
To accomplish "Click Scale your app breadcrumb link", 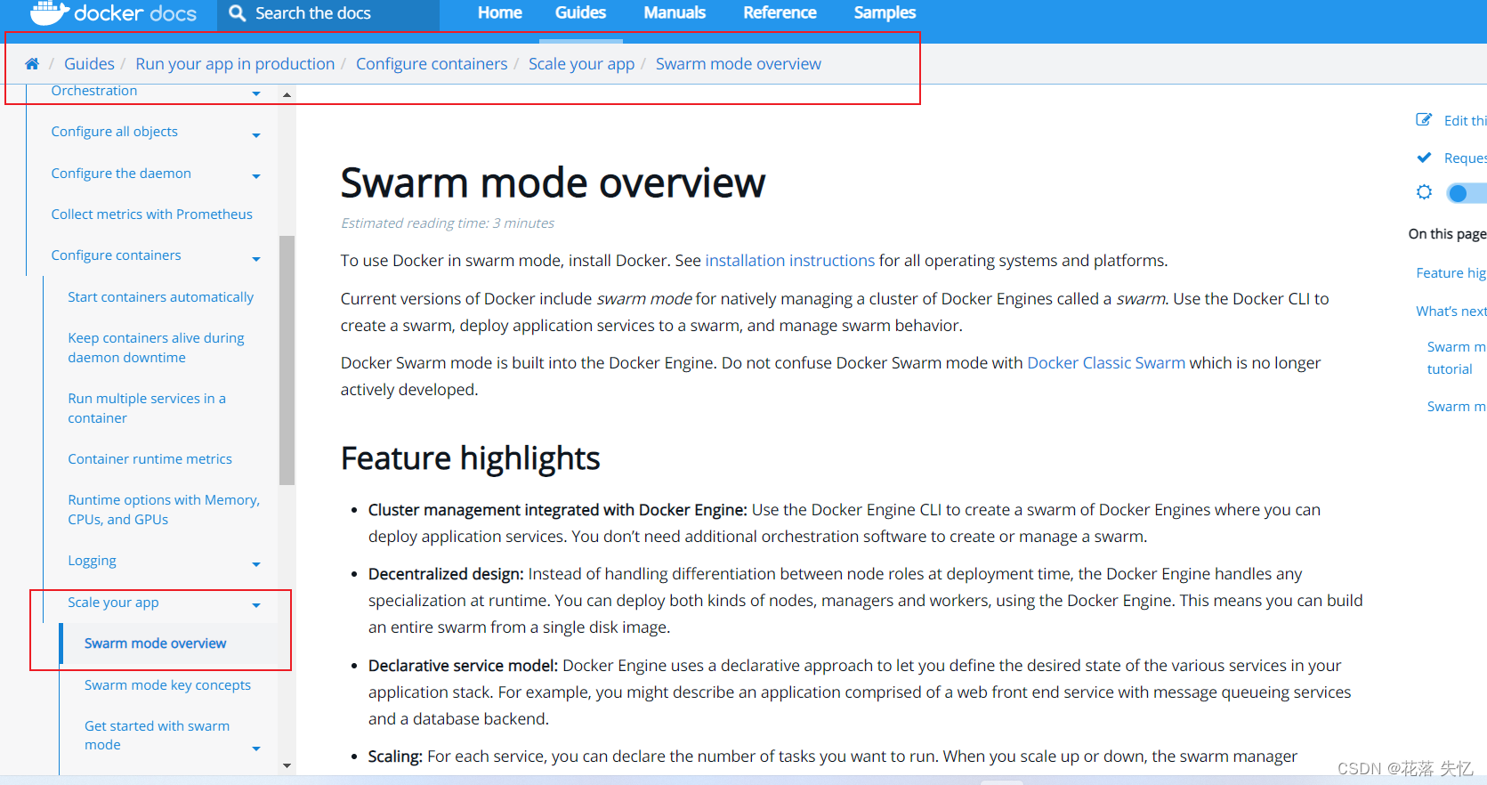I will click(x=581, y=64).
